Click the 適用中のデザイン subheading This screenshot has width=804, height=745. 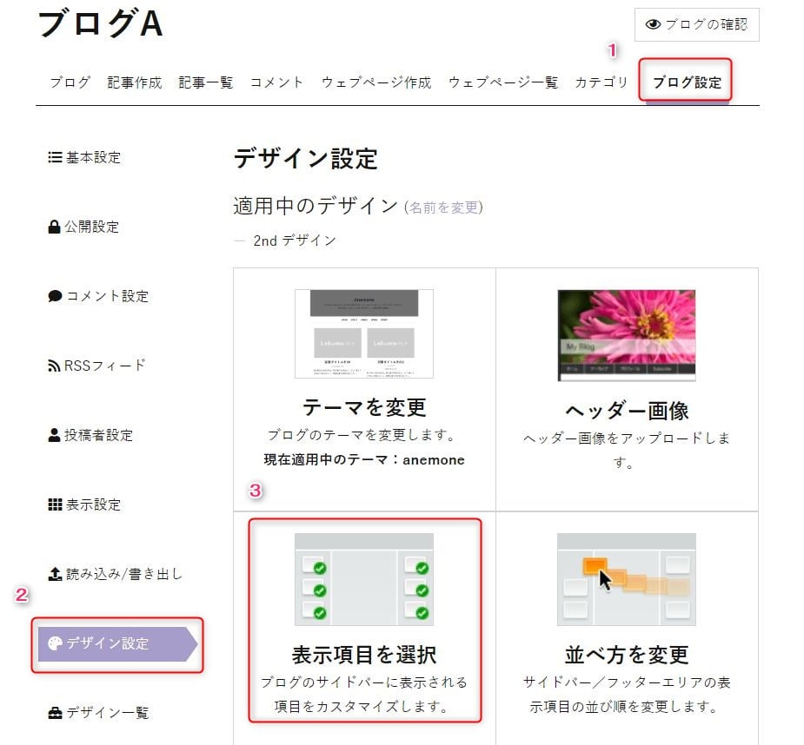pyautogui.click(x=316, y=206)
